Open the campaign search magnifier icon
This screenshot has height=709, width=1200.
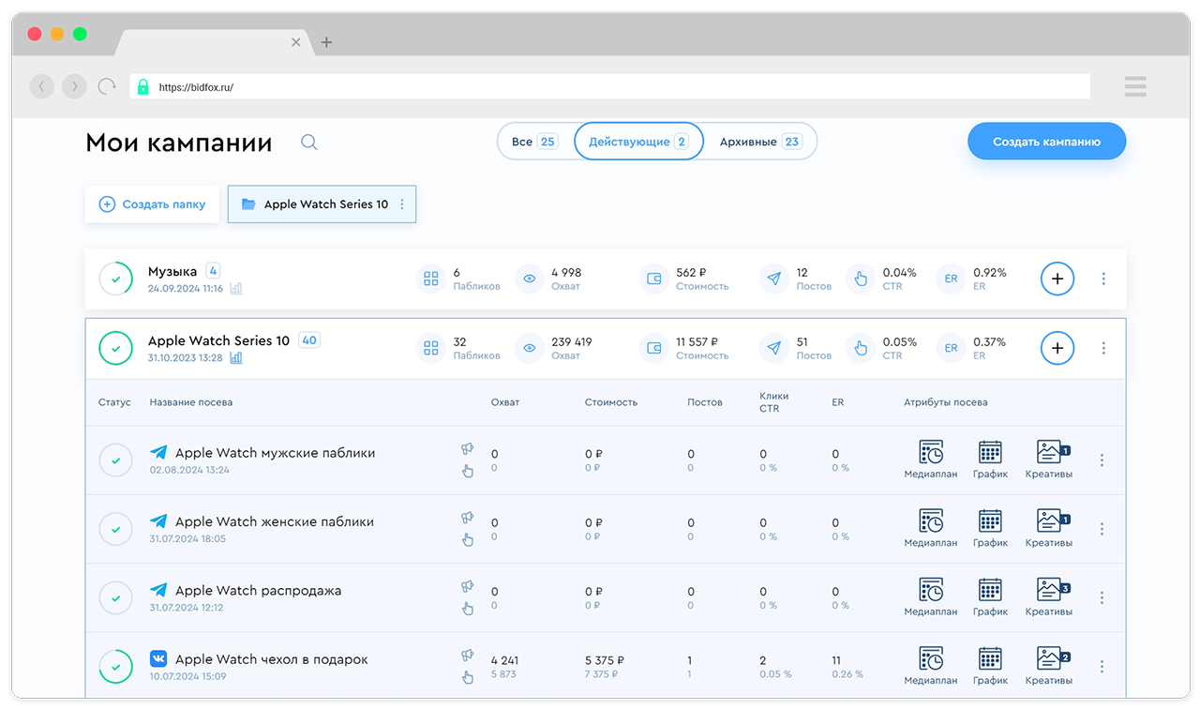tap(308, 143)
